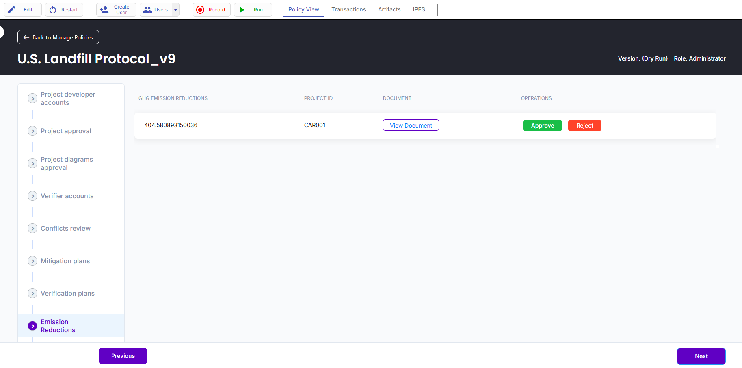Approve the CAR001 emission reduction

click(x=542, y=126)
